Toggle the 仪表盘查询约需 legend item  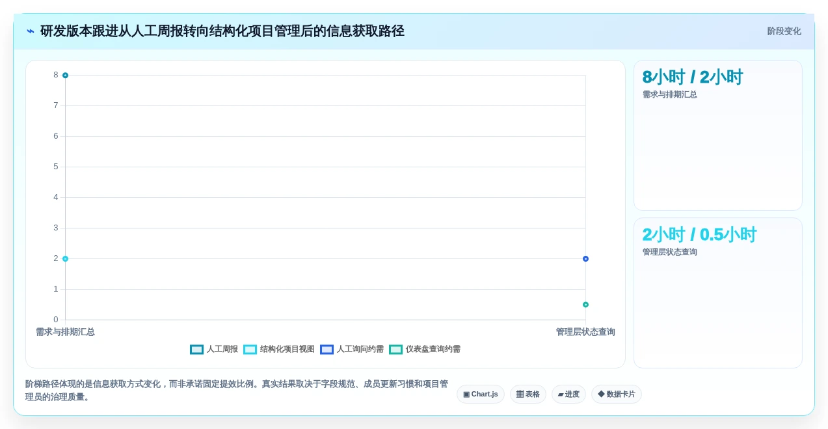[425, 350]
